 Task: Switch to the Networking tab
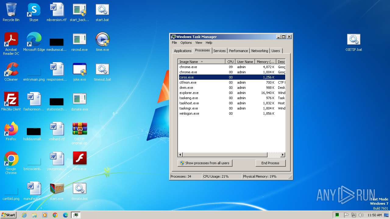[260, 51]
